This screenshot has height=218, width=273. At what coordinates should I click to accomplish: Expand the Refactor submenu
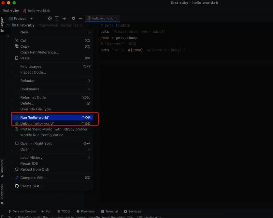pos(51,81)
